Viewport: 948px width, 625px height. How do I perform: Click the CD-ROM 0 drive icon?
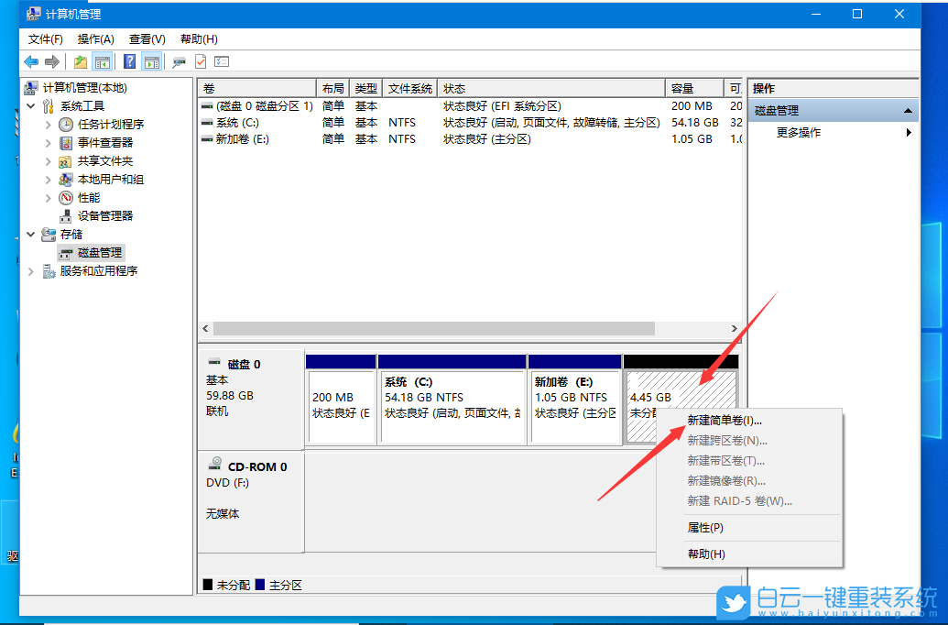coord(214,464)
